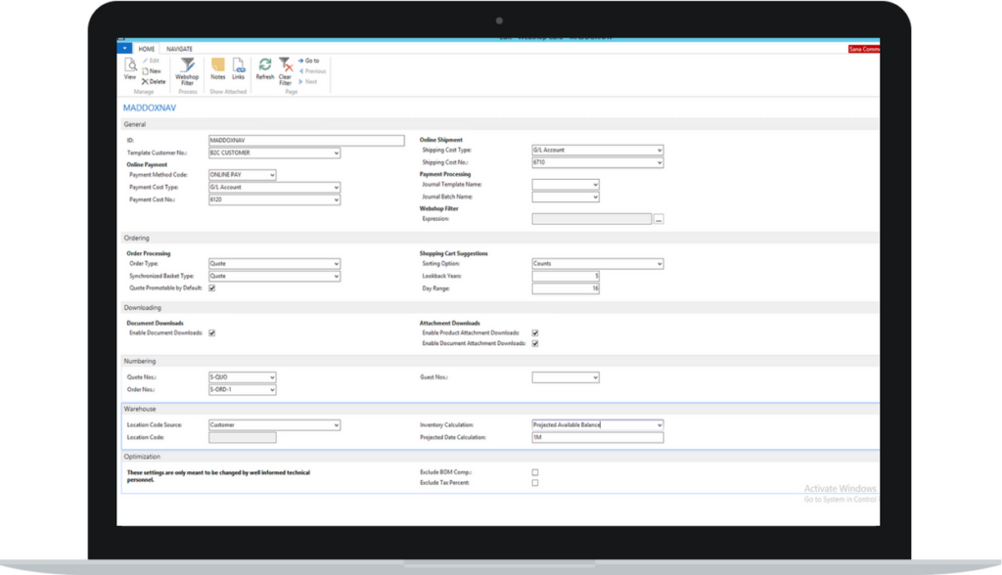Expand the Shipping Cost Type dropdown
Image resolution: width=1002 pixels, height=575 pixels.
pyautogui.click(x=660, y=151)
